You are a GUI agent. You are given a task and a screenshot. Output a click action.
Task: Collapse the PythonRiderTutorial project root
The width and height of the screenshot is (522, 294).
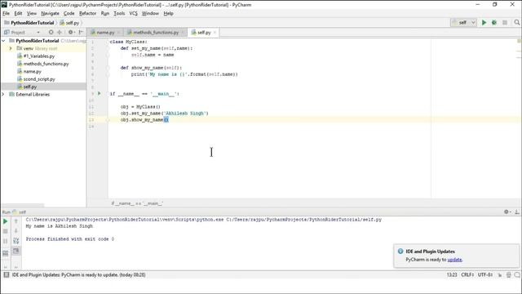tap(3, 41)
